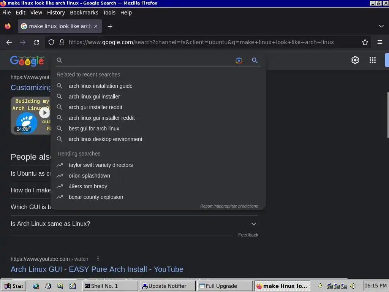Select suggestion arch linux gui installer

(158, 97)
